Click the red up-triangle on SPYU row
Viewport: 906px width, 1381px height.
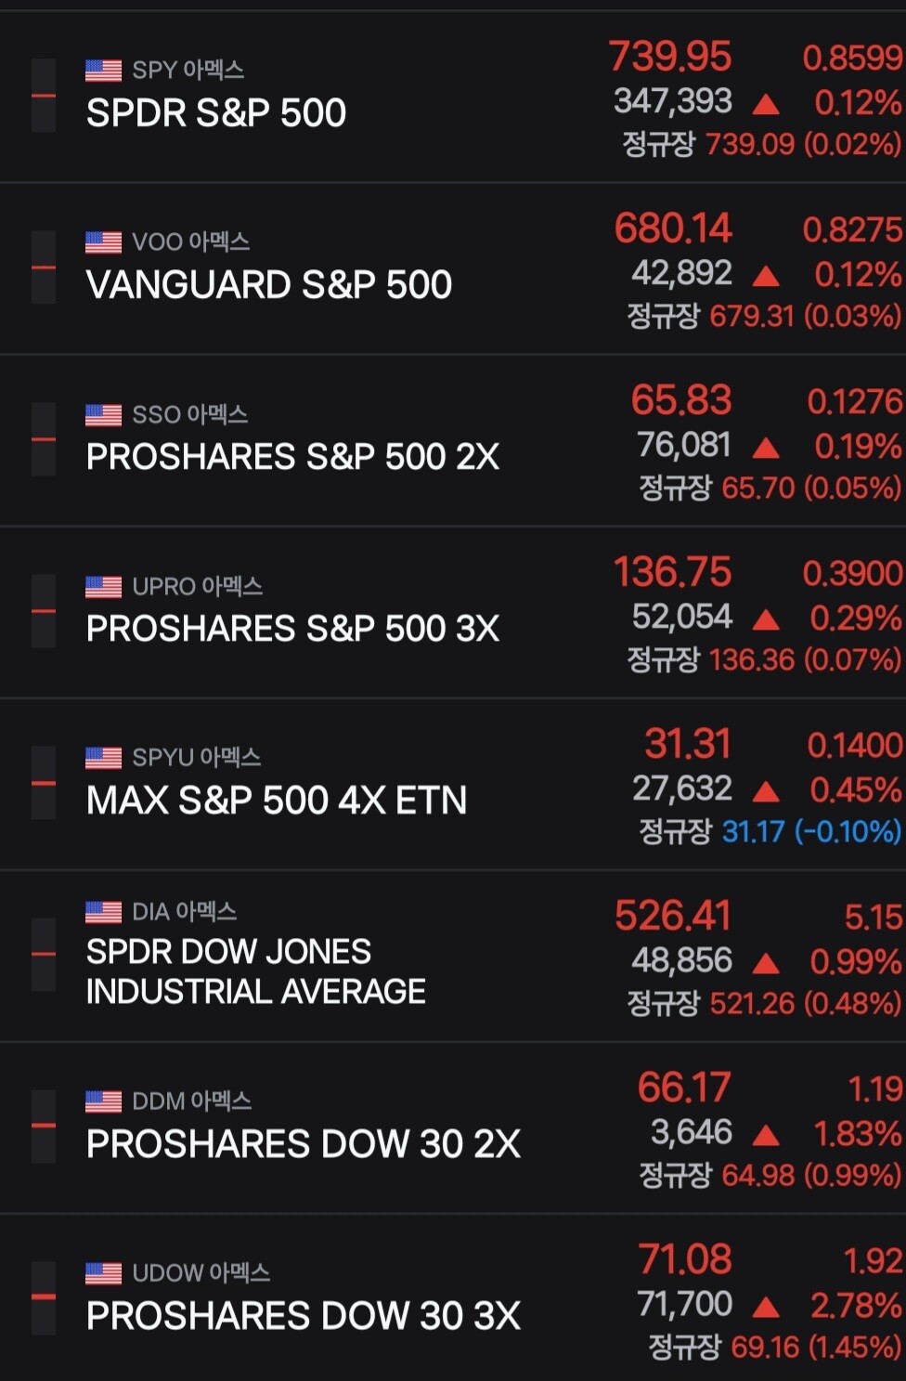pos(766,791)
